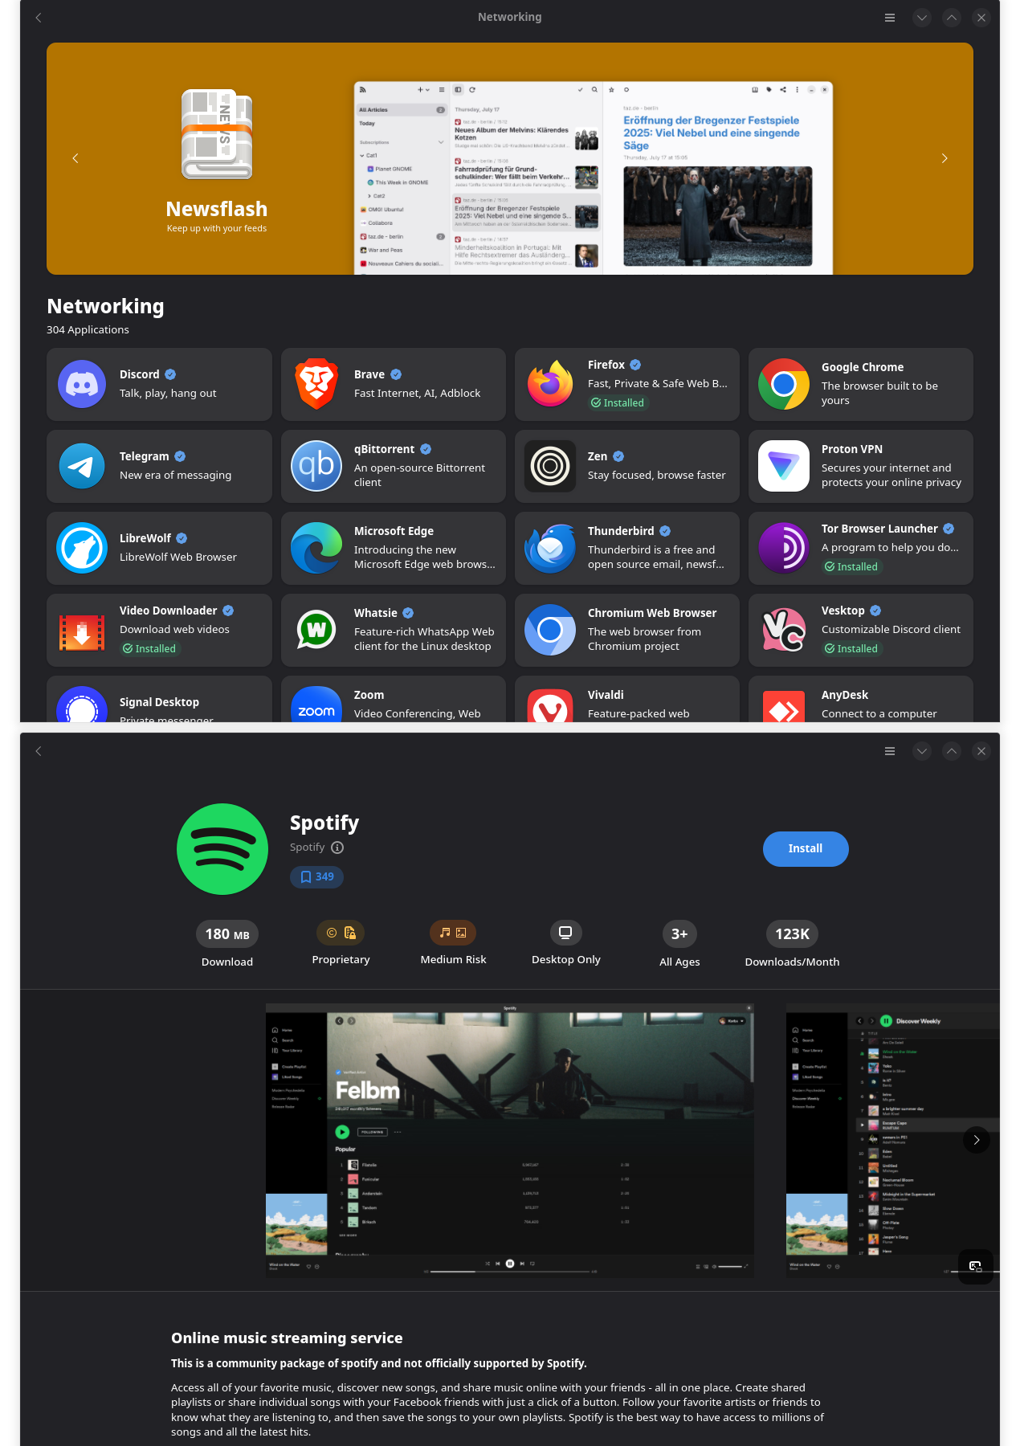This screenshot has height=1446, width=1020.
Task: Open the AnyDesk app icon
Action: coord(784,707)
